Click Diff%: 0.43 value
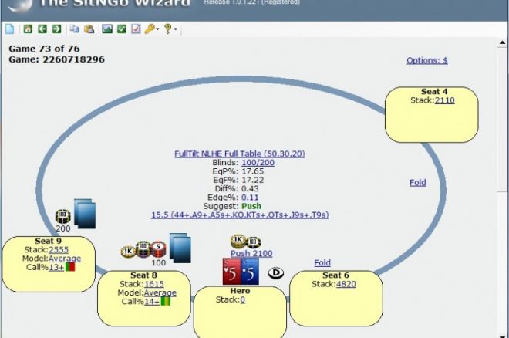Viewport: 509px width, 338px height. point(250,189)
